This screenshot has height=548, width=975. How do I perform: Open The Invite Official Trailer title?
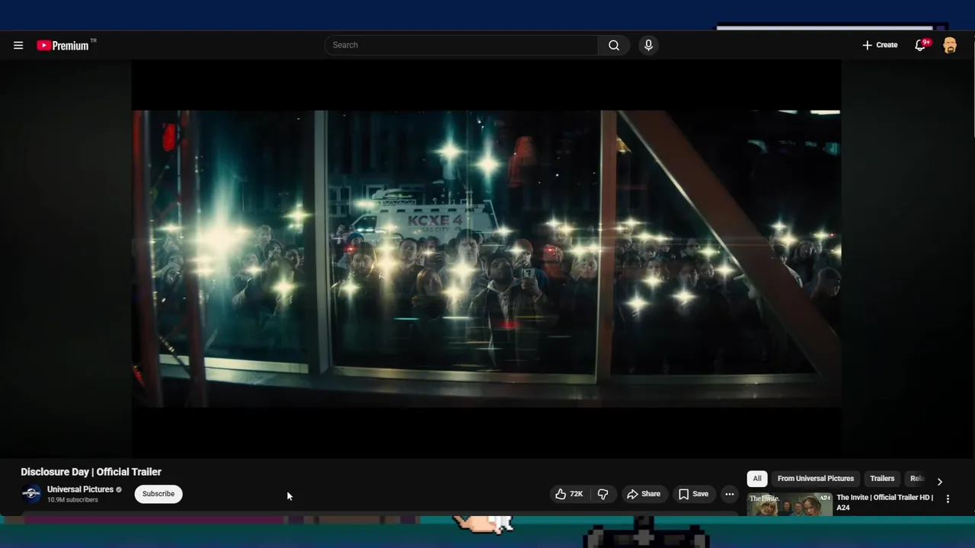click(x=884, y=502)
